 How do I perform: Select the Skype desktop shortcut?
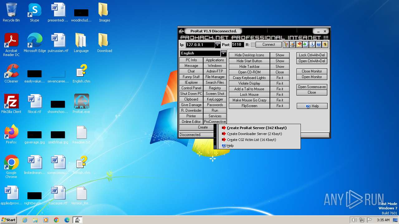point(35,13)
